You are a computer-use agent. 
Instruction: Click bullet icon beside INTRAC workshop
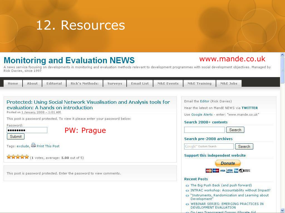(x=187, y=191)
